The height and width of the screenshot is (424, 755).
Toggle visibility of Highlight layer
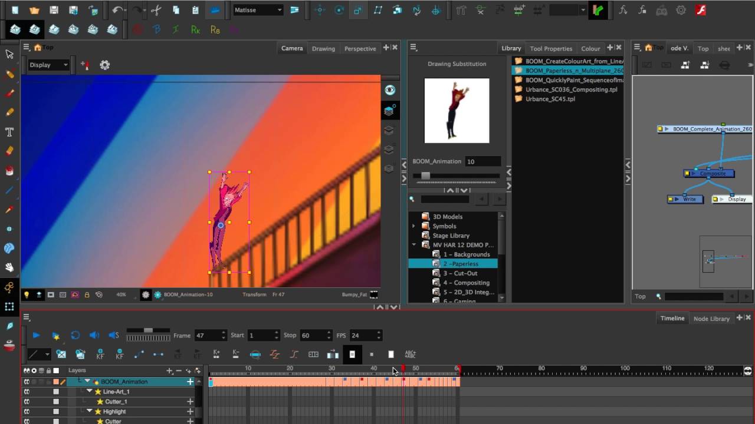click(x=27, y=412)
